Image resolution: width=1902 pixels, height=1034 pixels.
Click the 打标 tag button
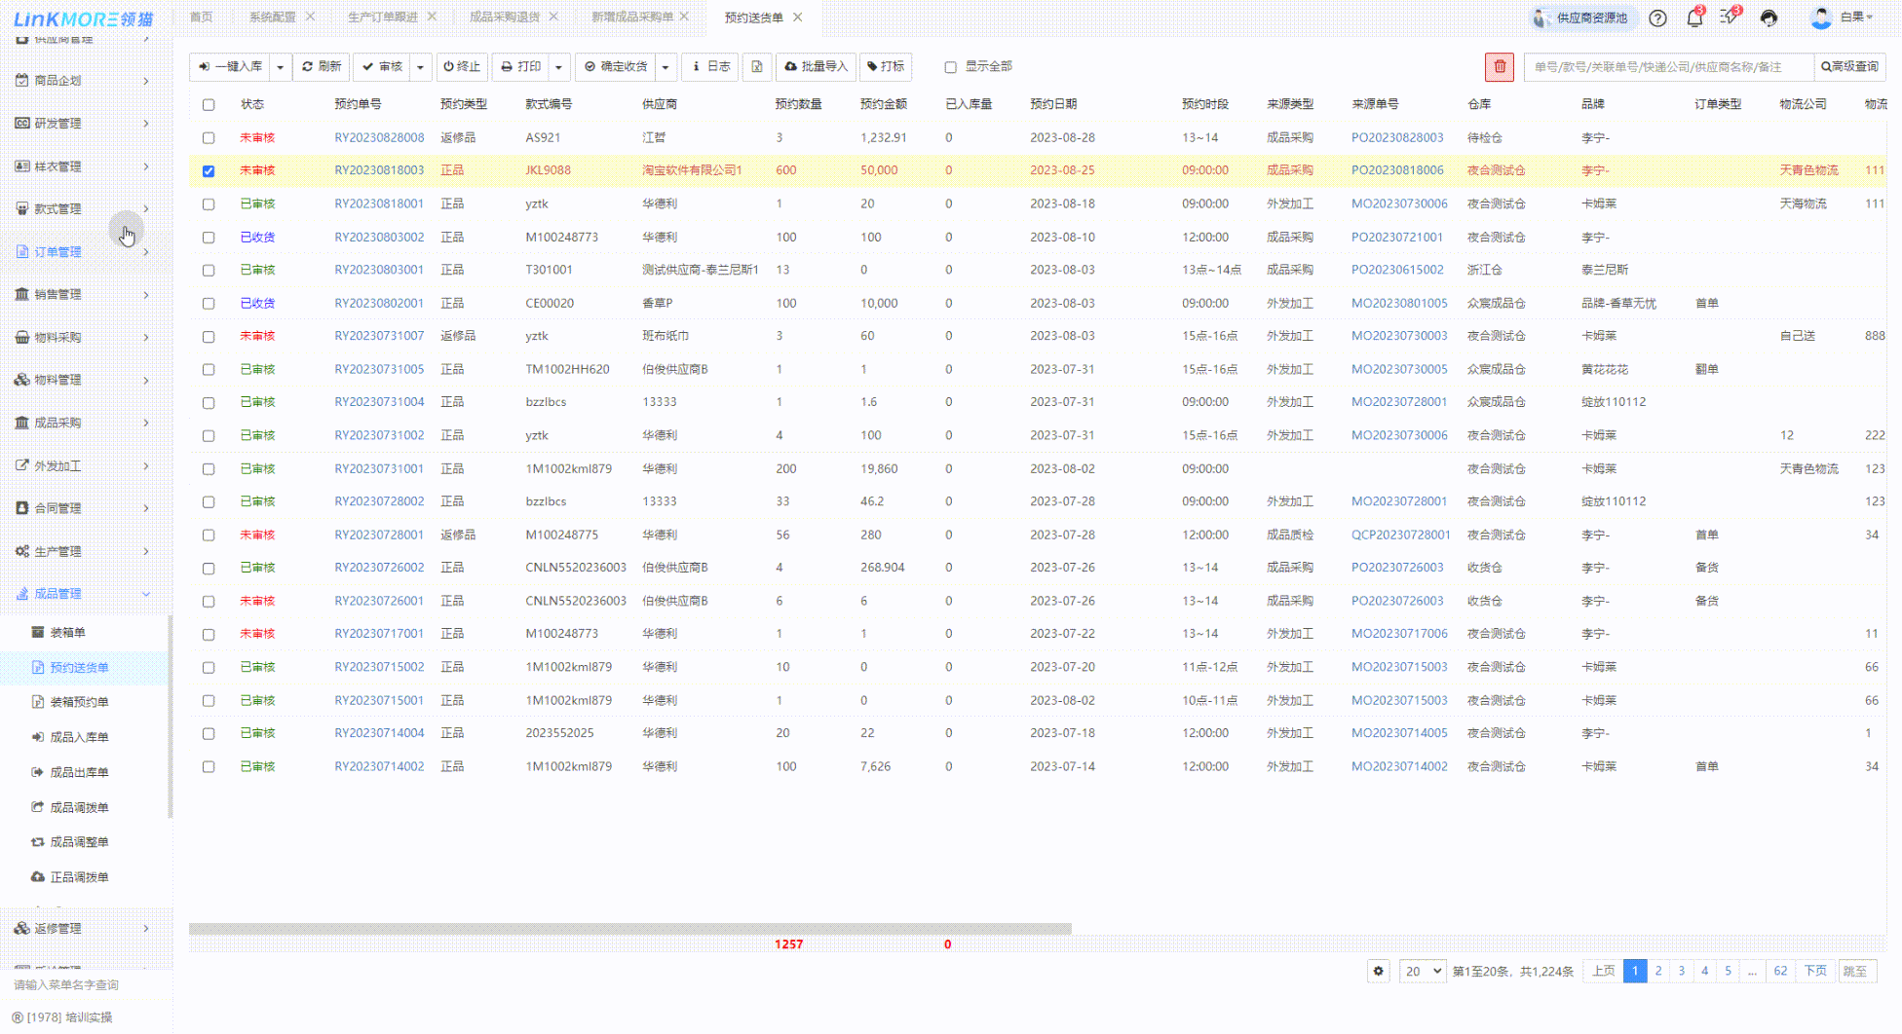tap(886, 67)
